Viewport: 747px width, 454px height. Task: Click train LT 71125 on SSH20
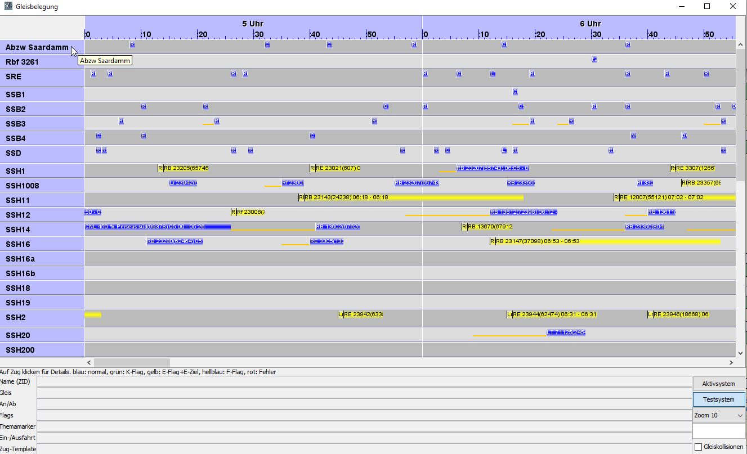click(566, 332)
